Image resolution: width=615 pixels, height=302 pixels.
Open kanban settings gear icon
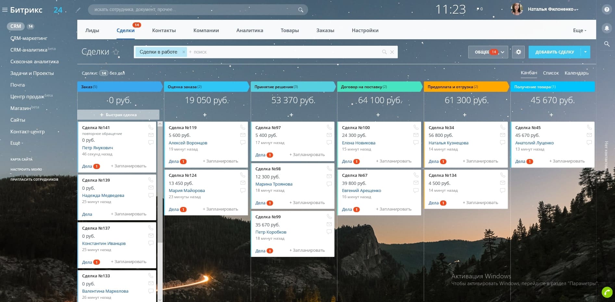click(x=518, y=52)
